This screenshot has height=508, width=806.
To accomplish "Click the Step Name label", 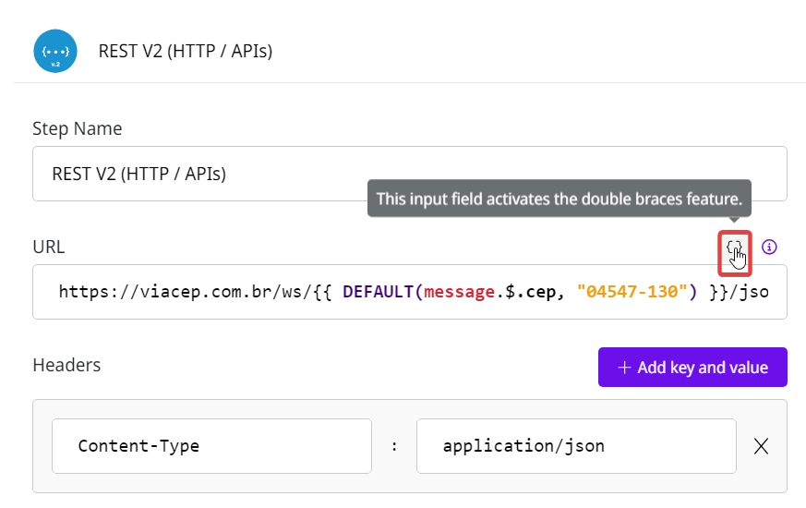I will [x=77, y=128].
